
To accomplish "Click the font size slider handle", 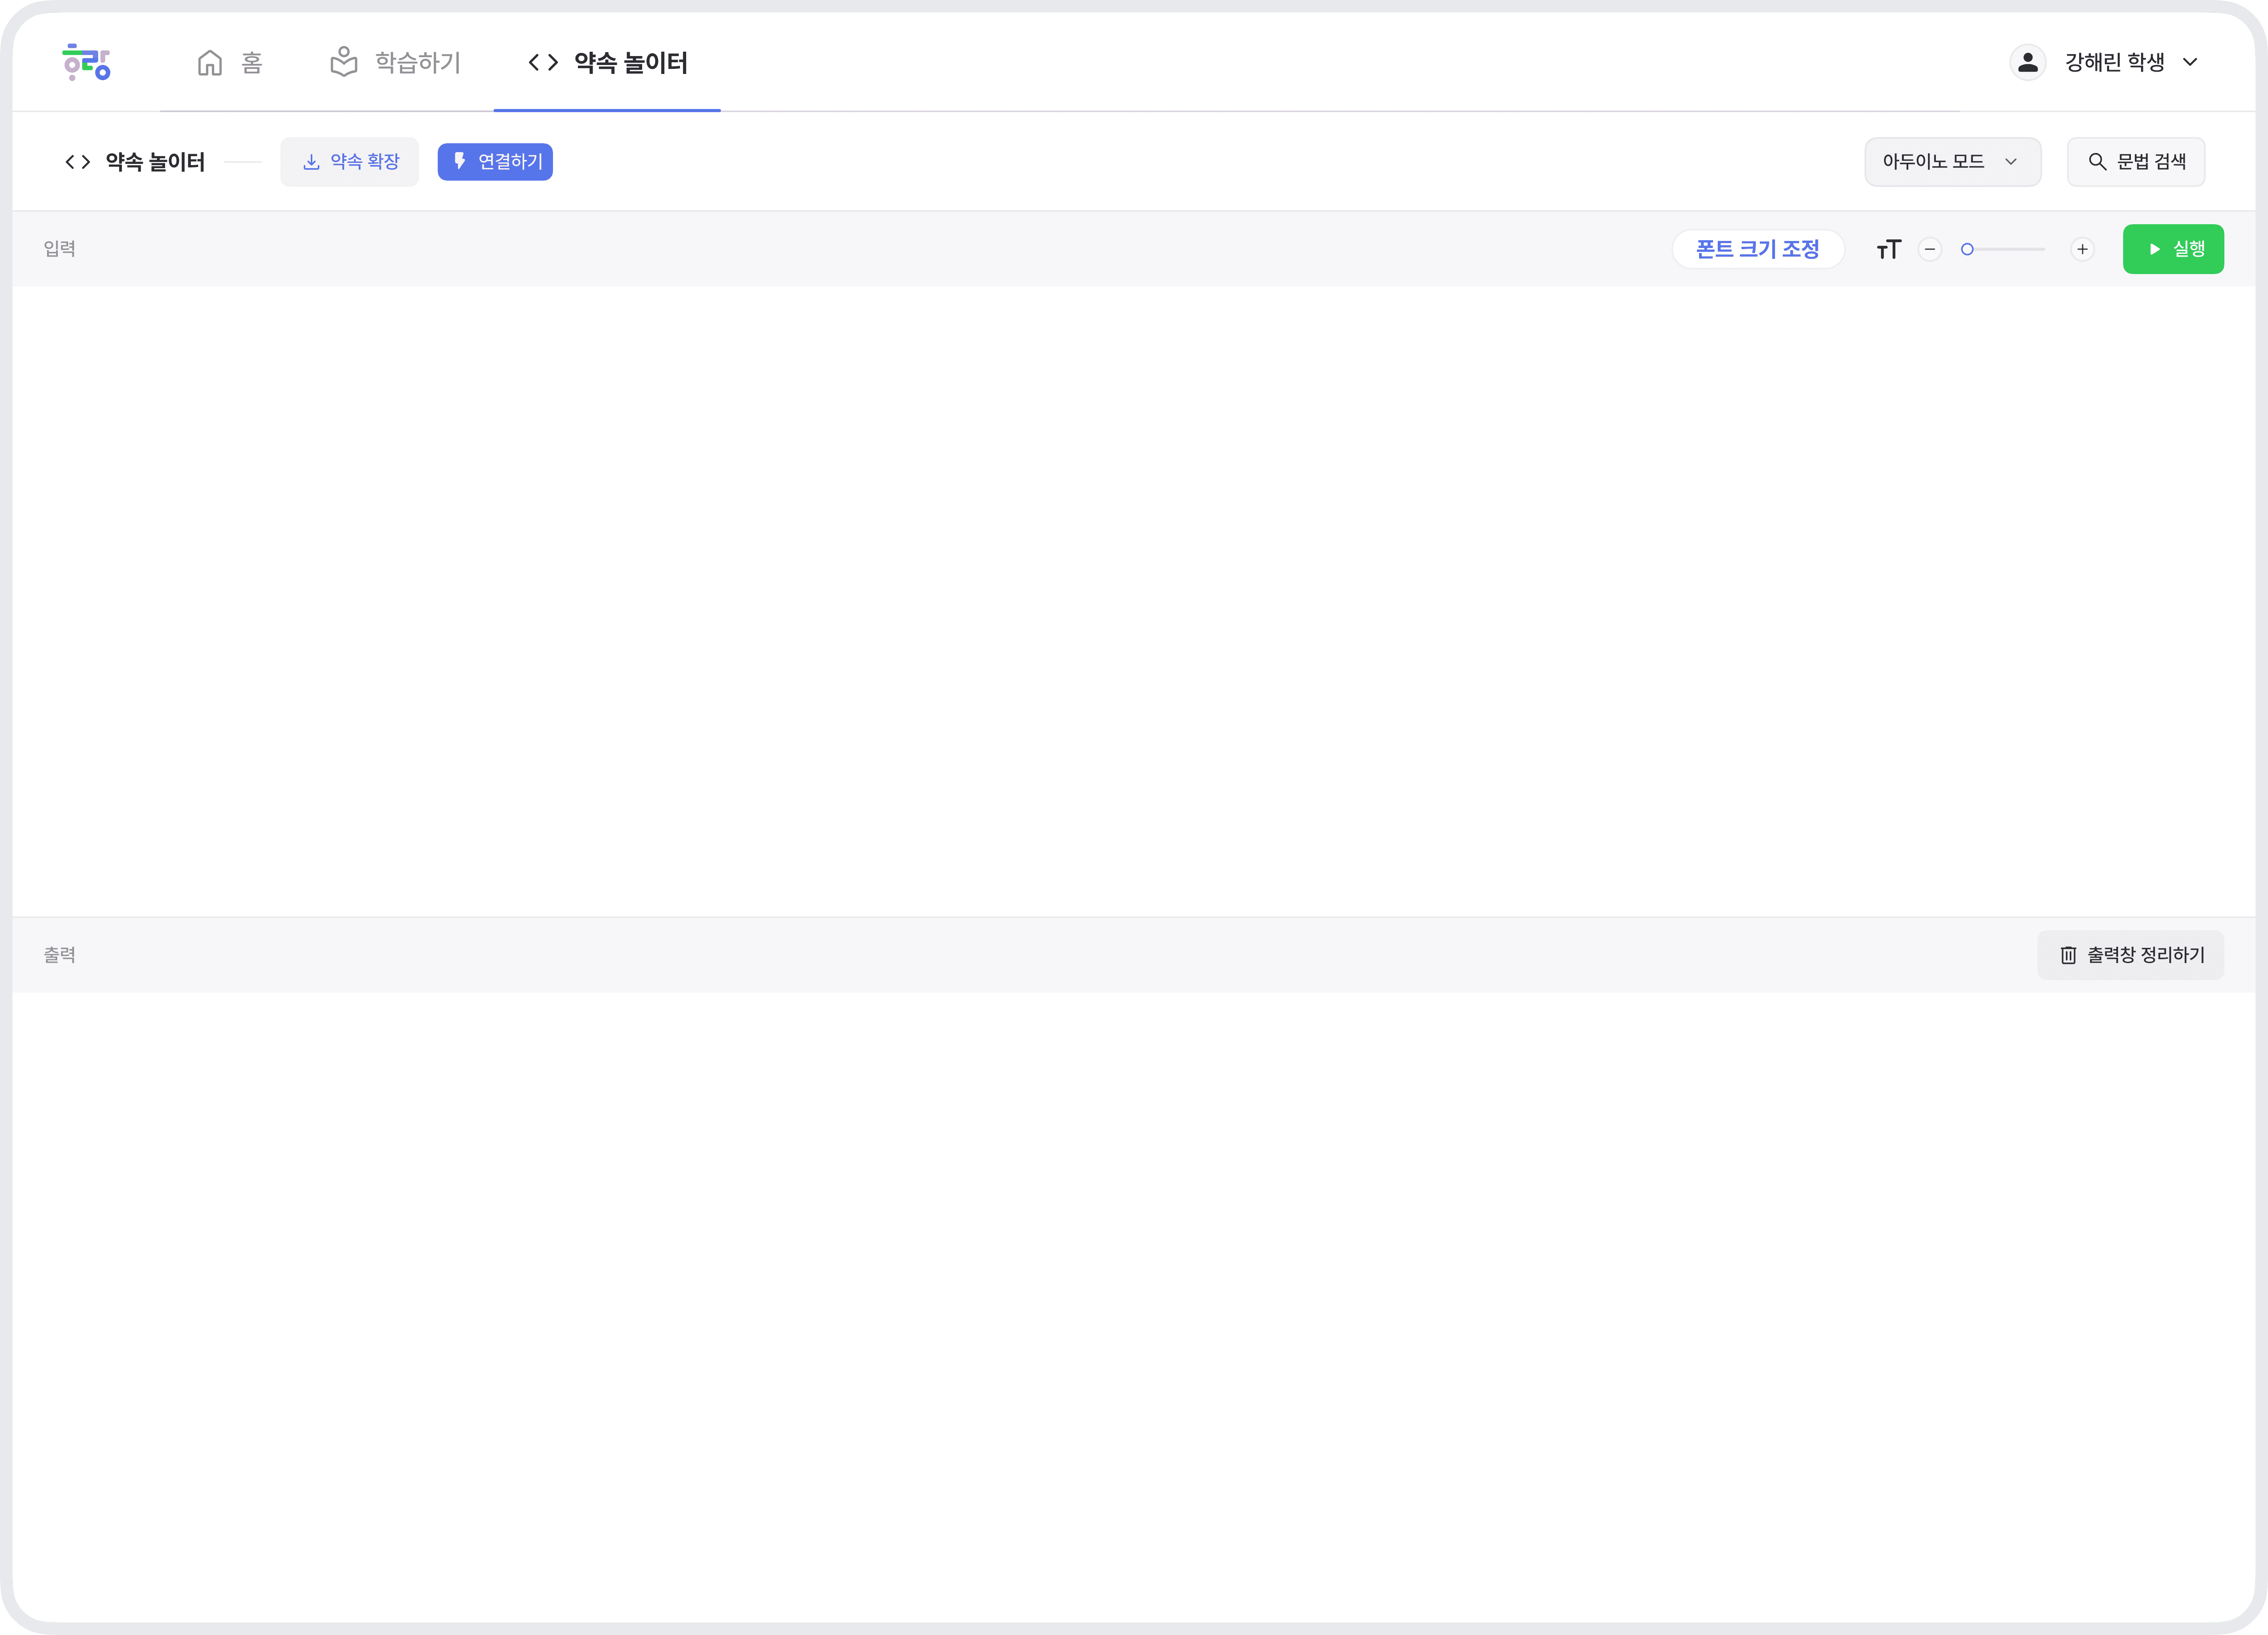I will tap(1967, 249).
